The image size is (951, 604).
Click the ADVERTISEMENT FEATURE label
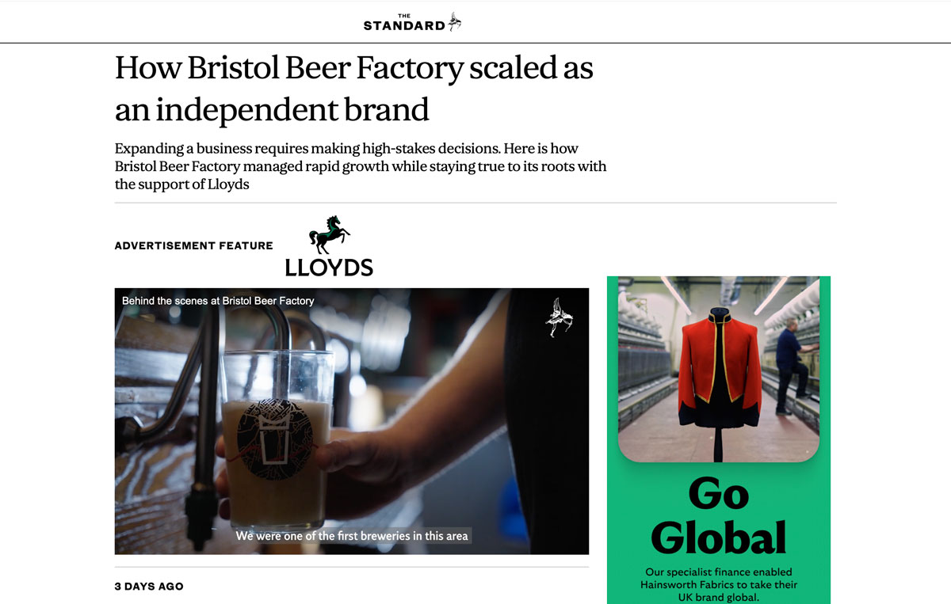[x=194, y=245]
